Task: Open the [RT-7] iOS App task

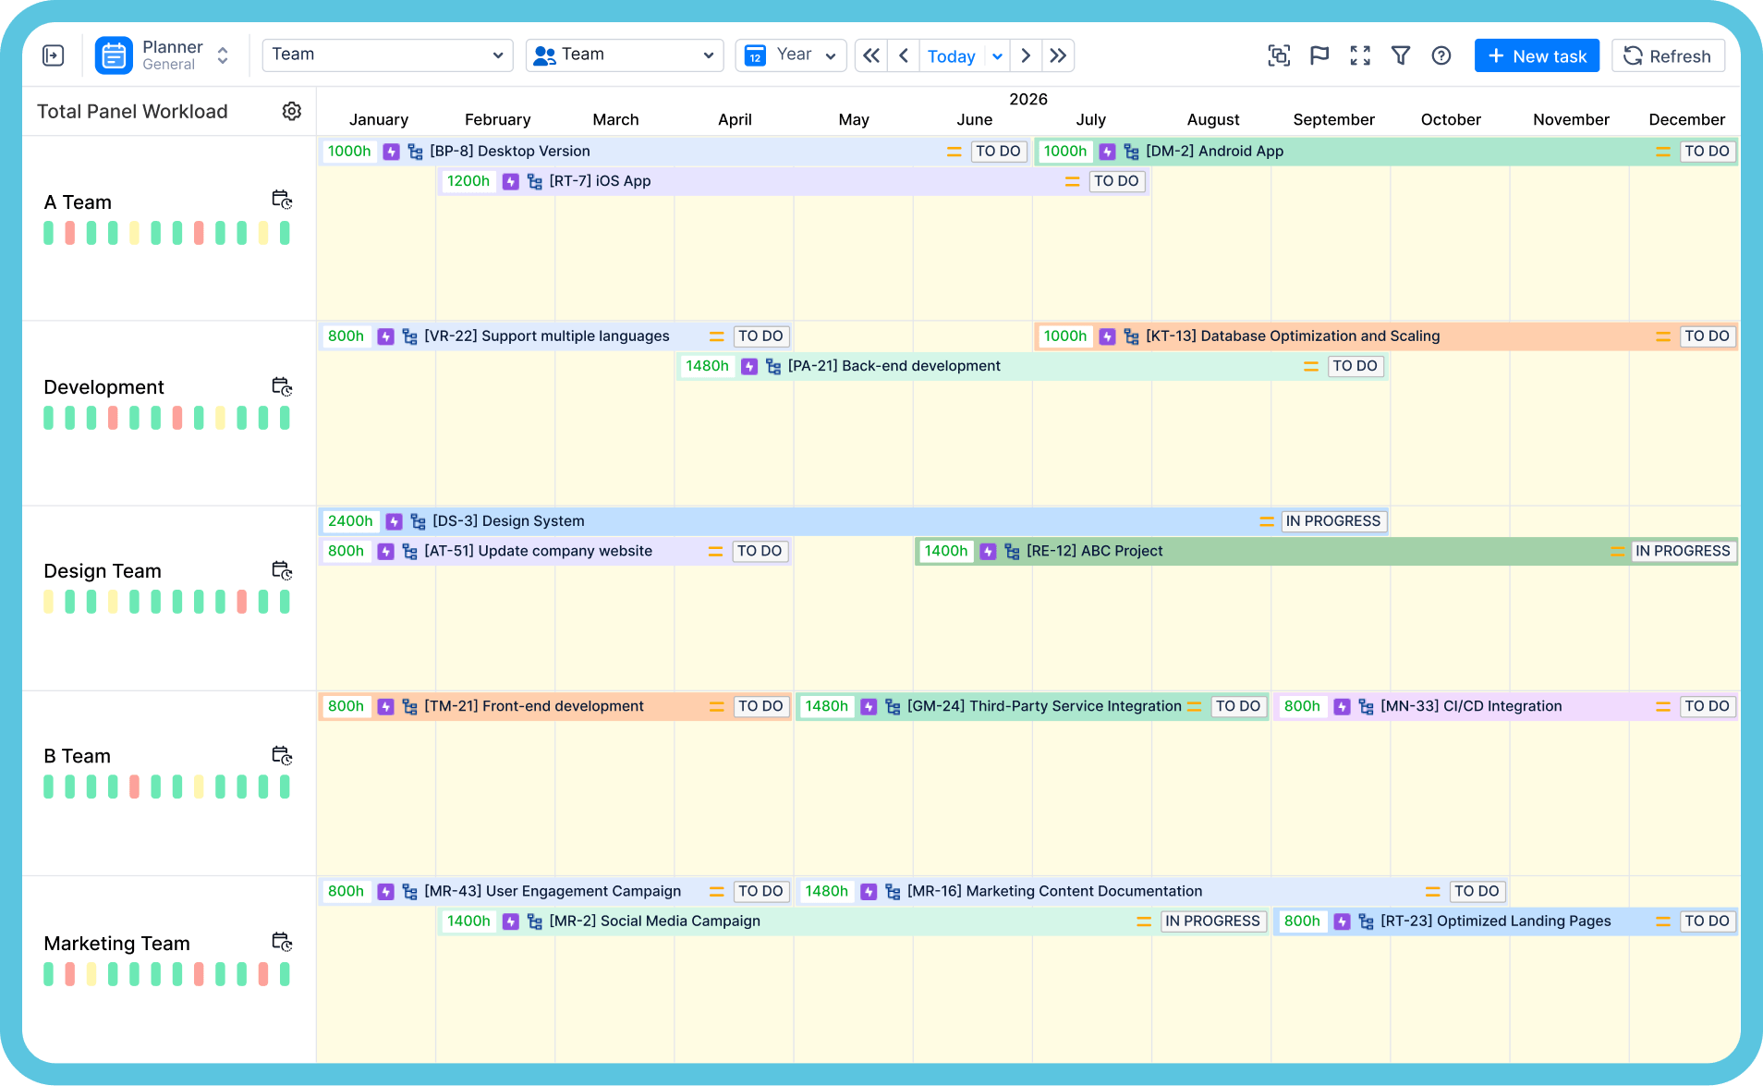Action: click(794, 181)
